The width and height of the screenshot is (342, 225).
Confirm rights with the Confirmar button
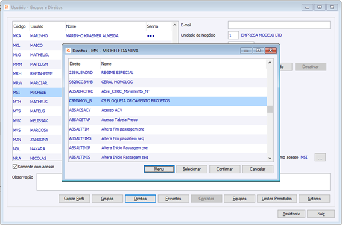pyautogui.click(x=224, y=169)
